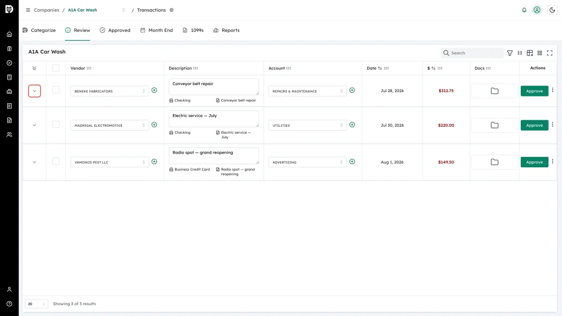Check the Beneke Fabricators row checkbox
Image resolution: width=562 pixels, height=316 pixels.
click(55, 90)
